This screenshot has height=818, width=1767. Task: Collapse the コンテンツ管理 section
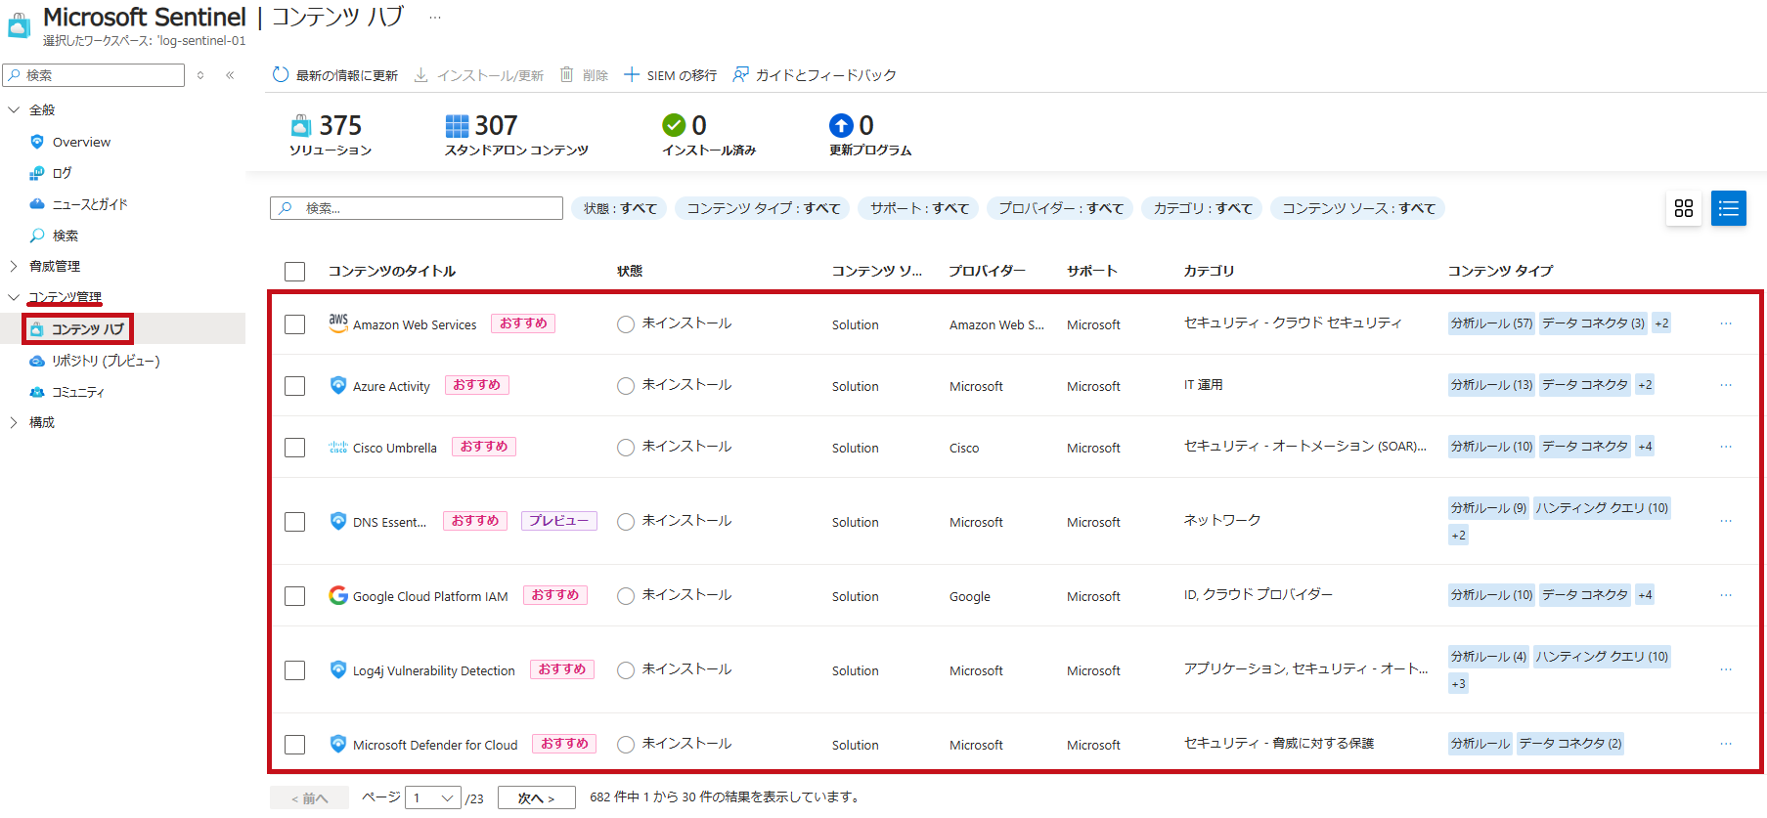[14, 297]
